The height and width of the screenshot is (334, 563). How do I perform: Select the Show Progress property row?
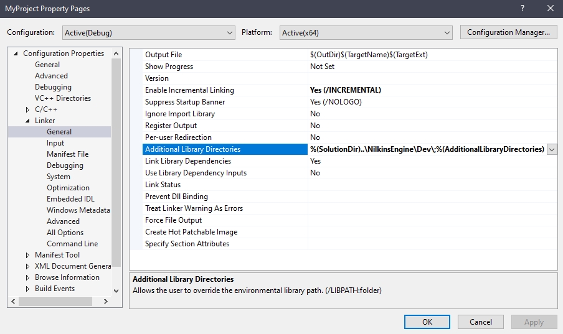click(x=350, y=67)
